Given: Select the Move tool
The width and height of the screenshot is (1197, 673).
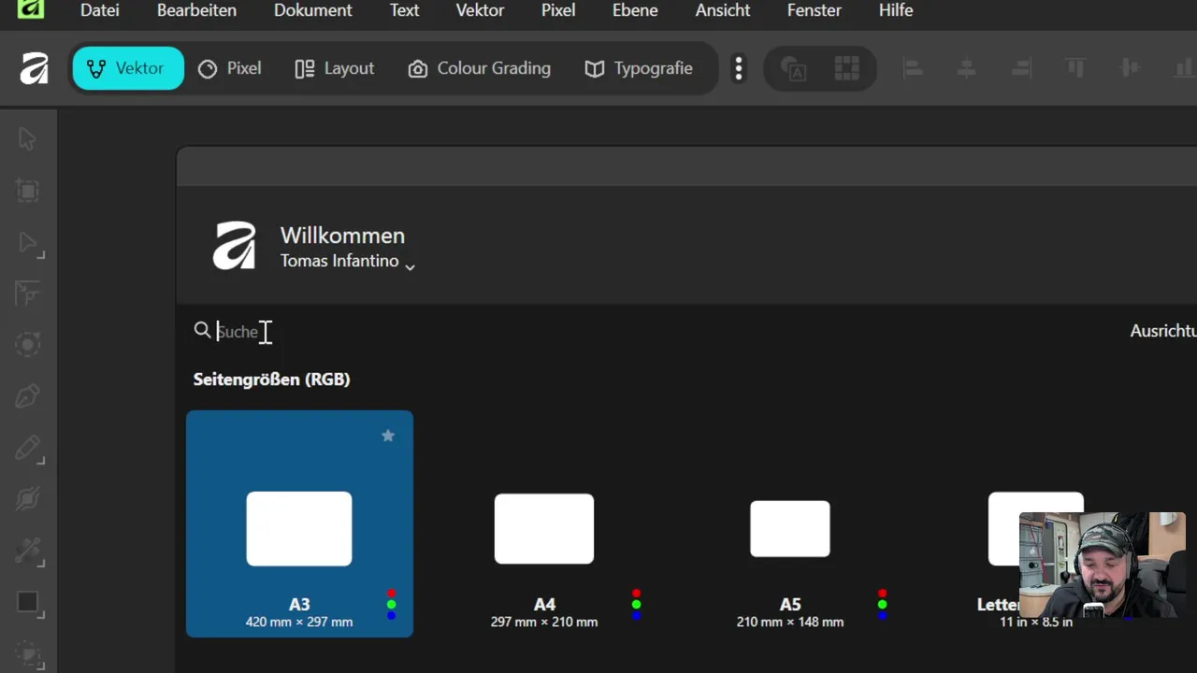Looking at the screenshot, I should pos(27,139).
